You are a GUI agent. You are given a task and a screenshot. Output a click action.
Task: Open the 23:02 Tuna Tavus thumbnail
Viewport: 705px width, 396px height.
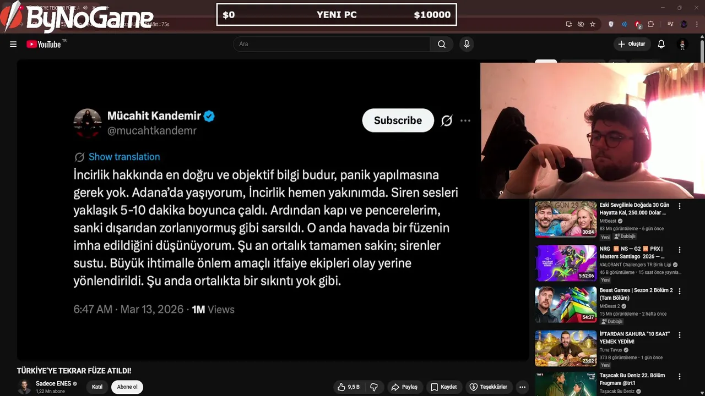[x=566, y=348]
